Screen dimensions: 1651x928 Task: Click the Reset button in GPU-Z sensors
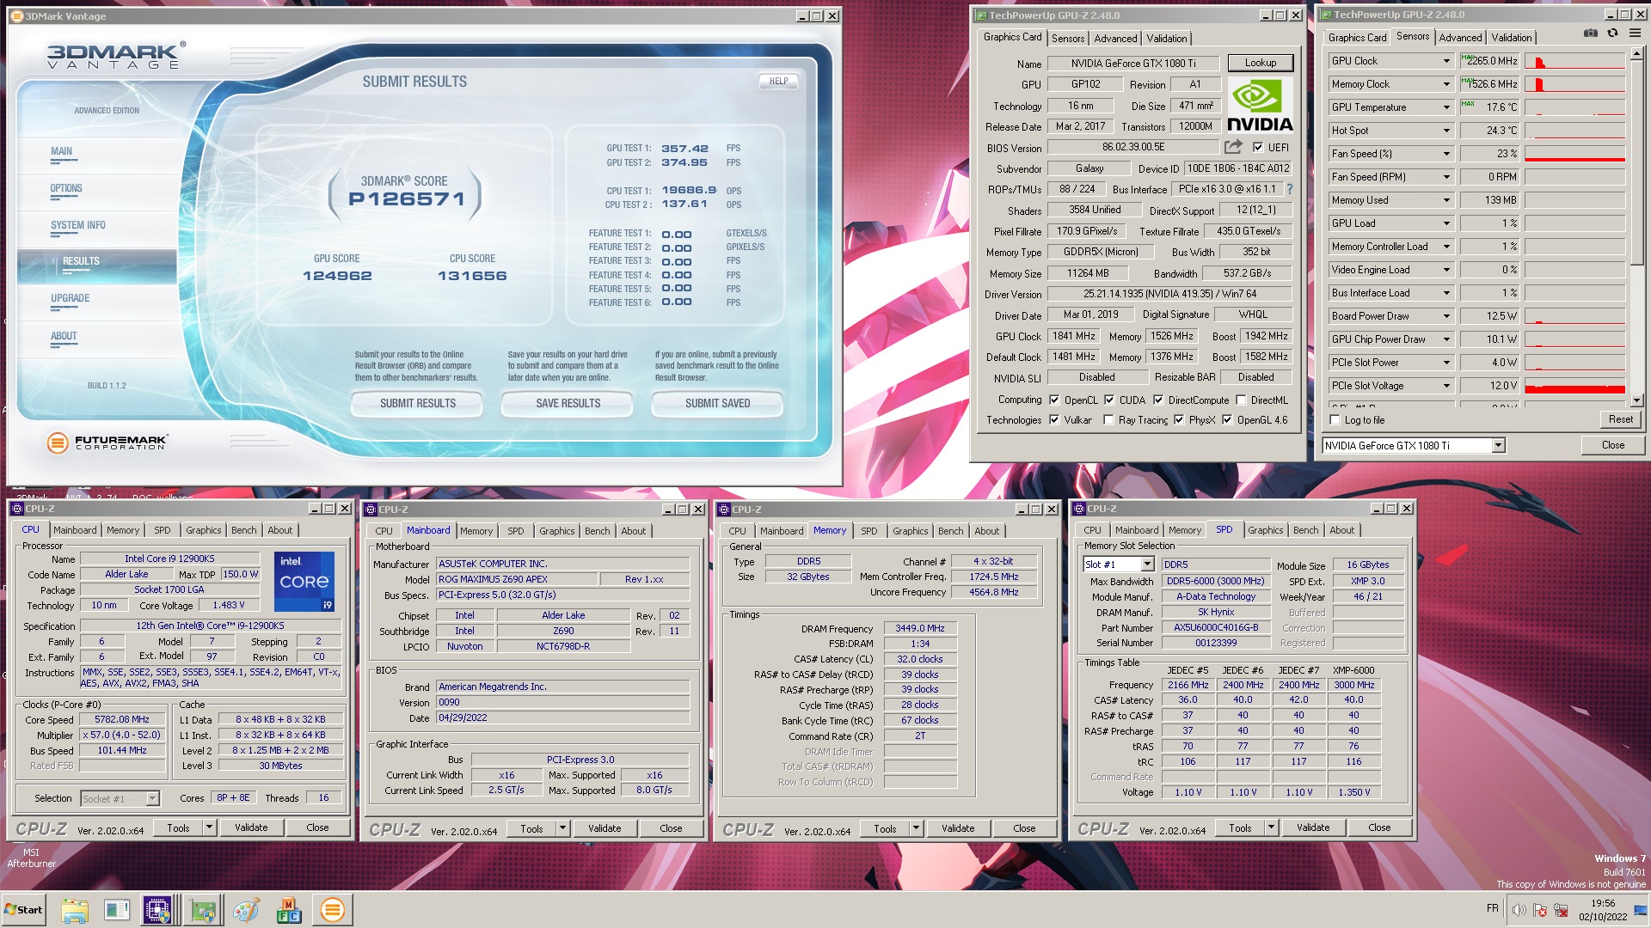[x=1620, y=419]
